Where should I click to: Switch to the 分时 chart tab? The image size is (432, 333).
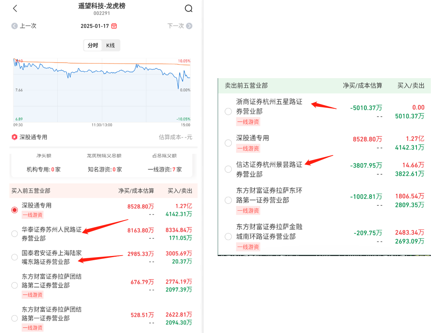(x=93, y=46)
